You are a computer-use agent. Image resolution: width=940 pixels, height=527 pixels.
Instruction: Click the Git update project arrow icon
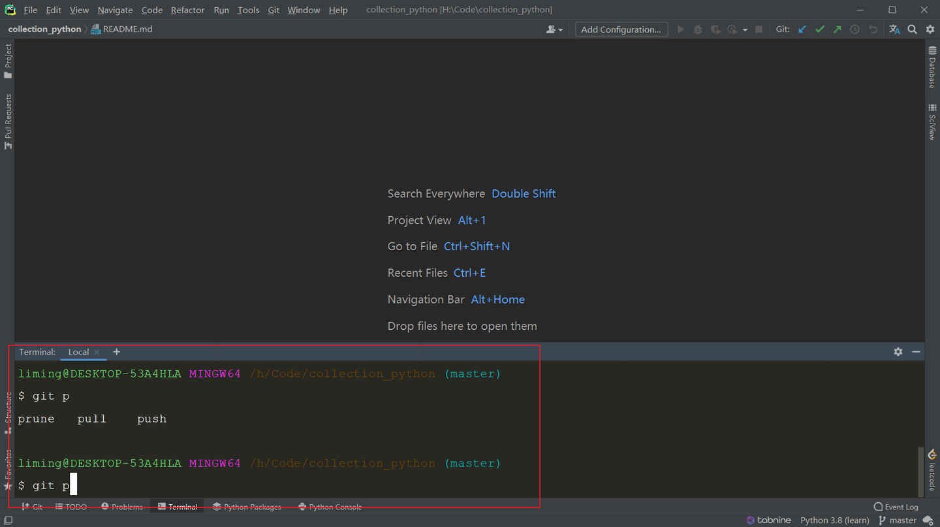tap(802, 29)
